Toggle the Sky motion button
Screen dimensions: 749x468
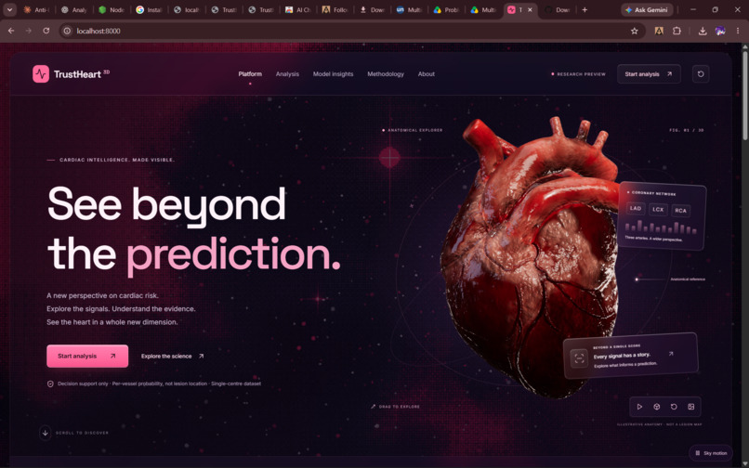(x=711, y=453)
